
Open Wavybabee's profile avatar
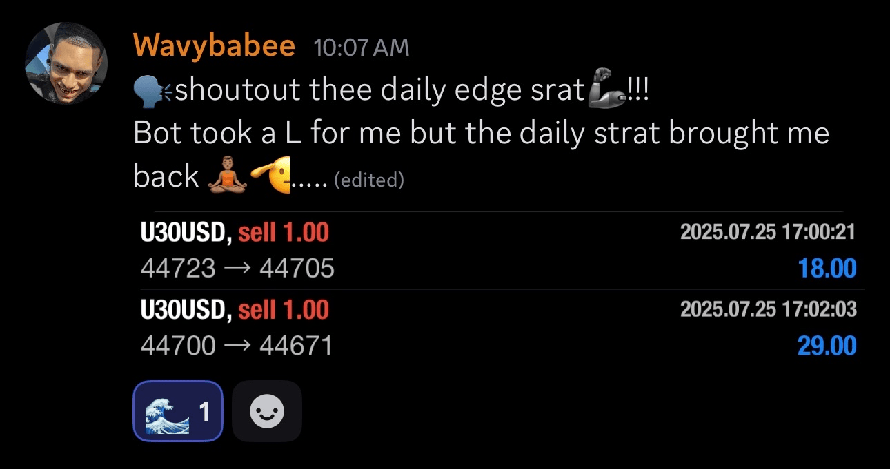click(x=66, y=63)
